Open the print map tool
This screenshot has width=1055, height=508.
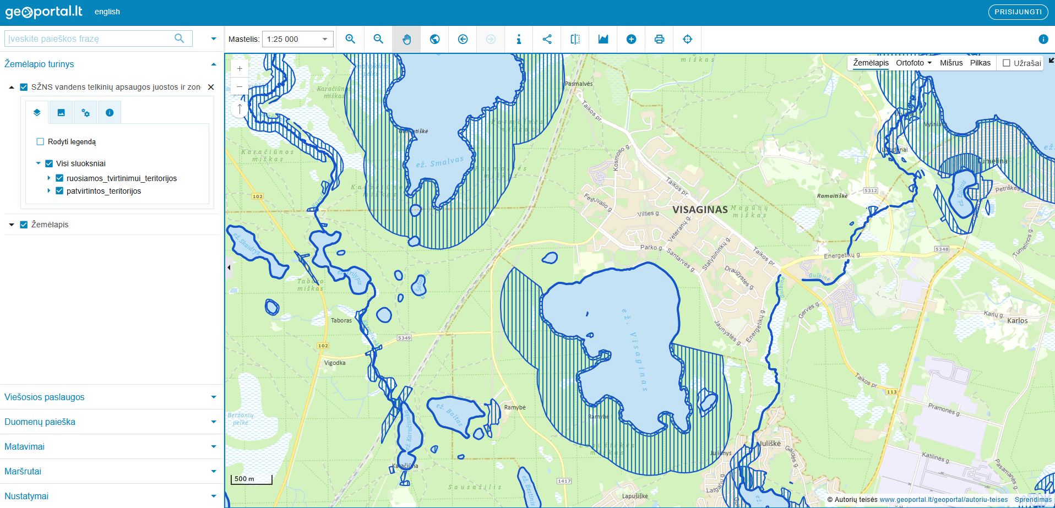click(x=659, y=39)
